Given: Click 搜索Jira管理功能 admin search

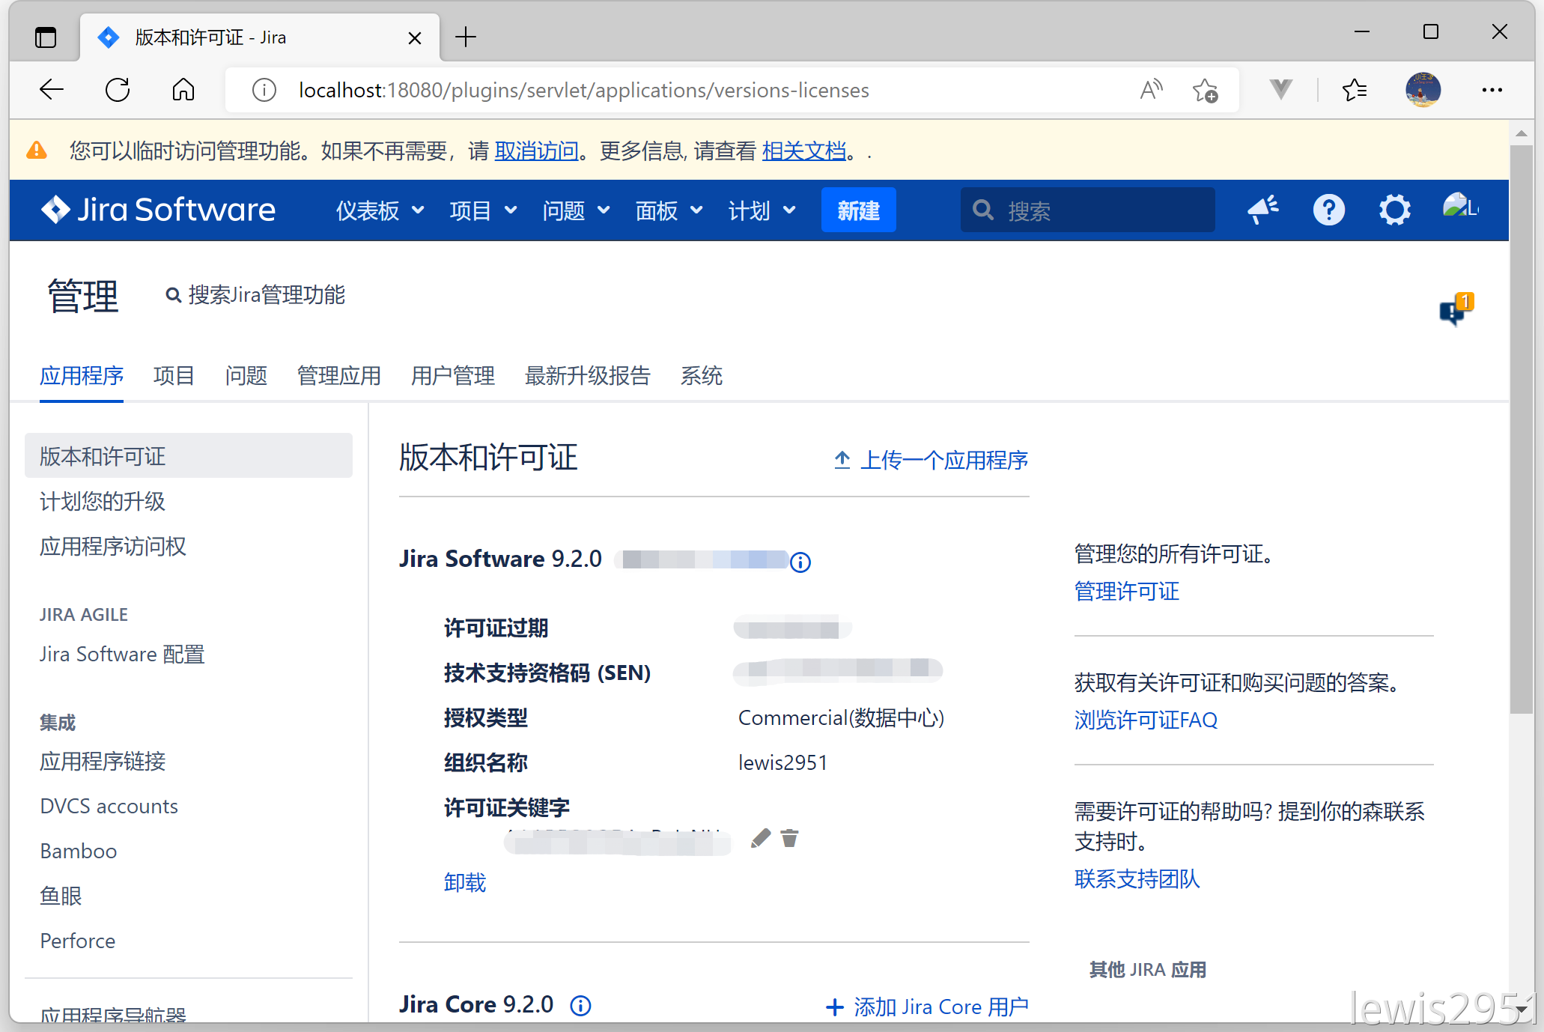Looking at the screenshot, I should 256,295.
